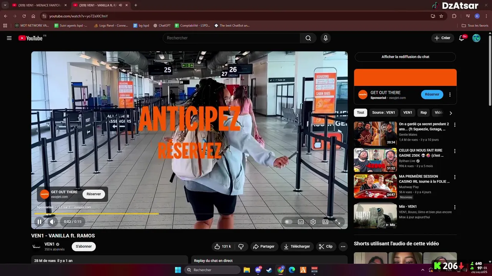Close the VEN1 - VANILLA tab
Viewport: 492px width, 276px height.
click(x=126, y=5)
